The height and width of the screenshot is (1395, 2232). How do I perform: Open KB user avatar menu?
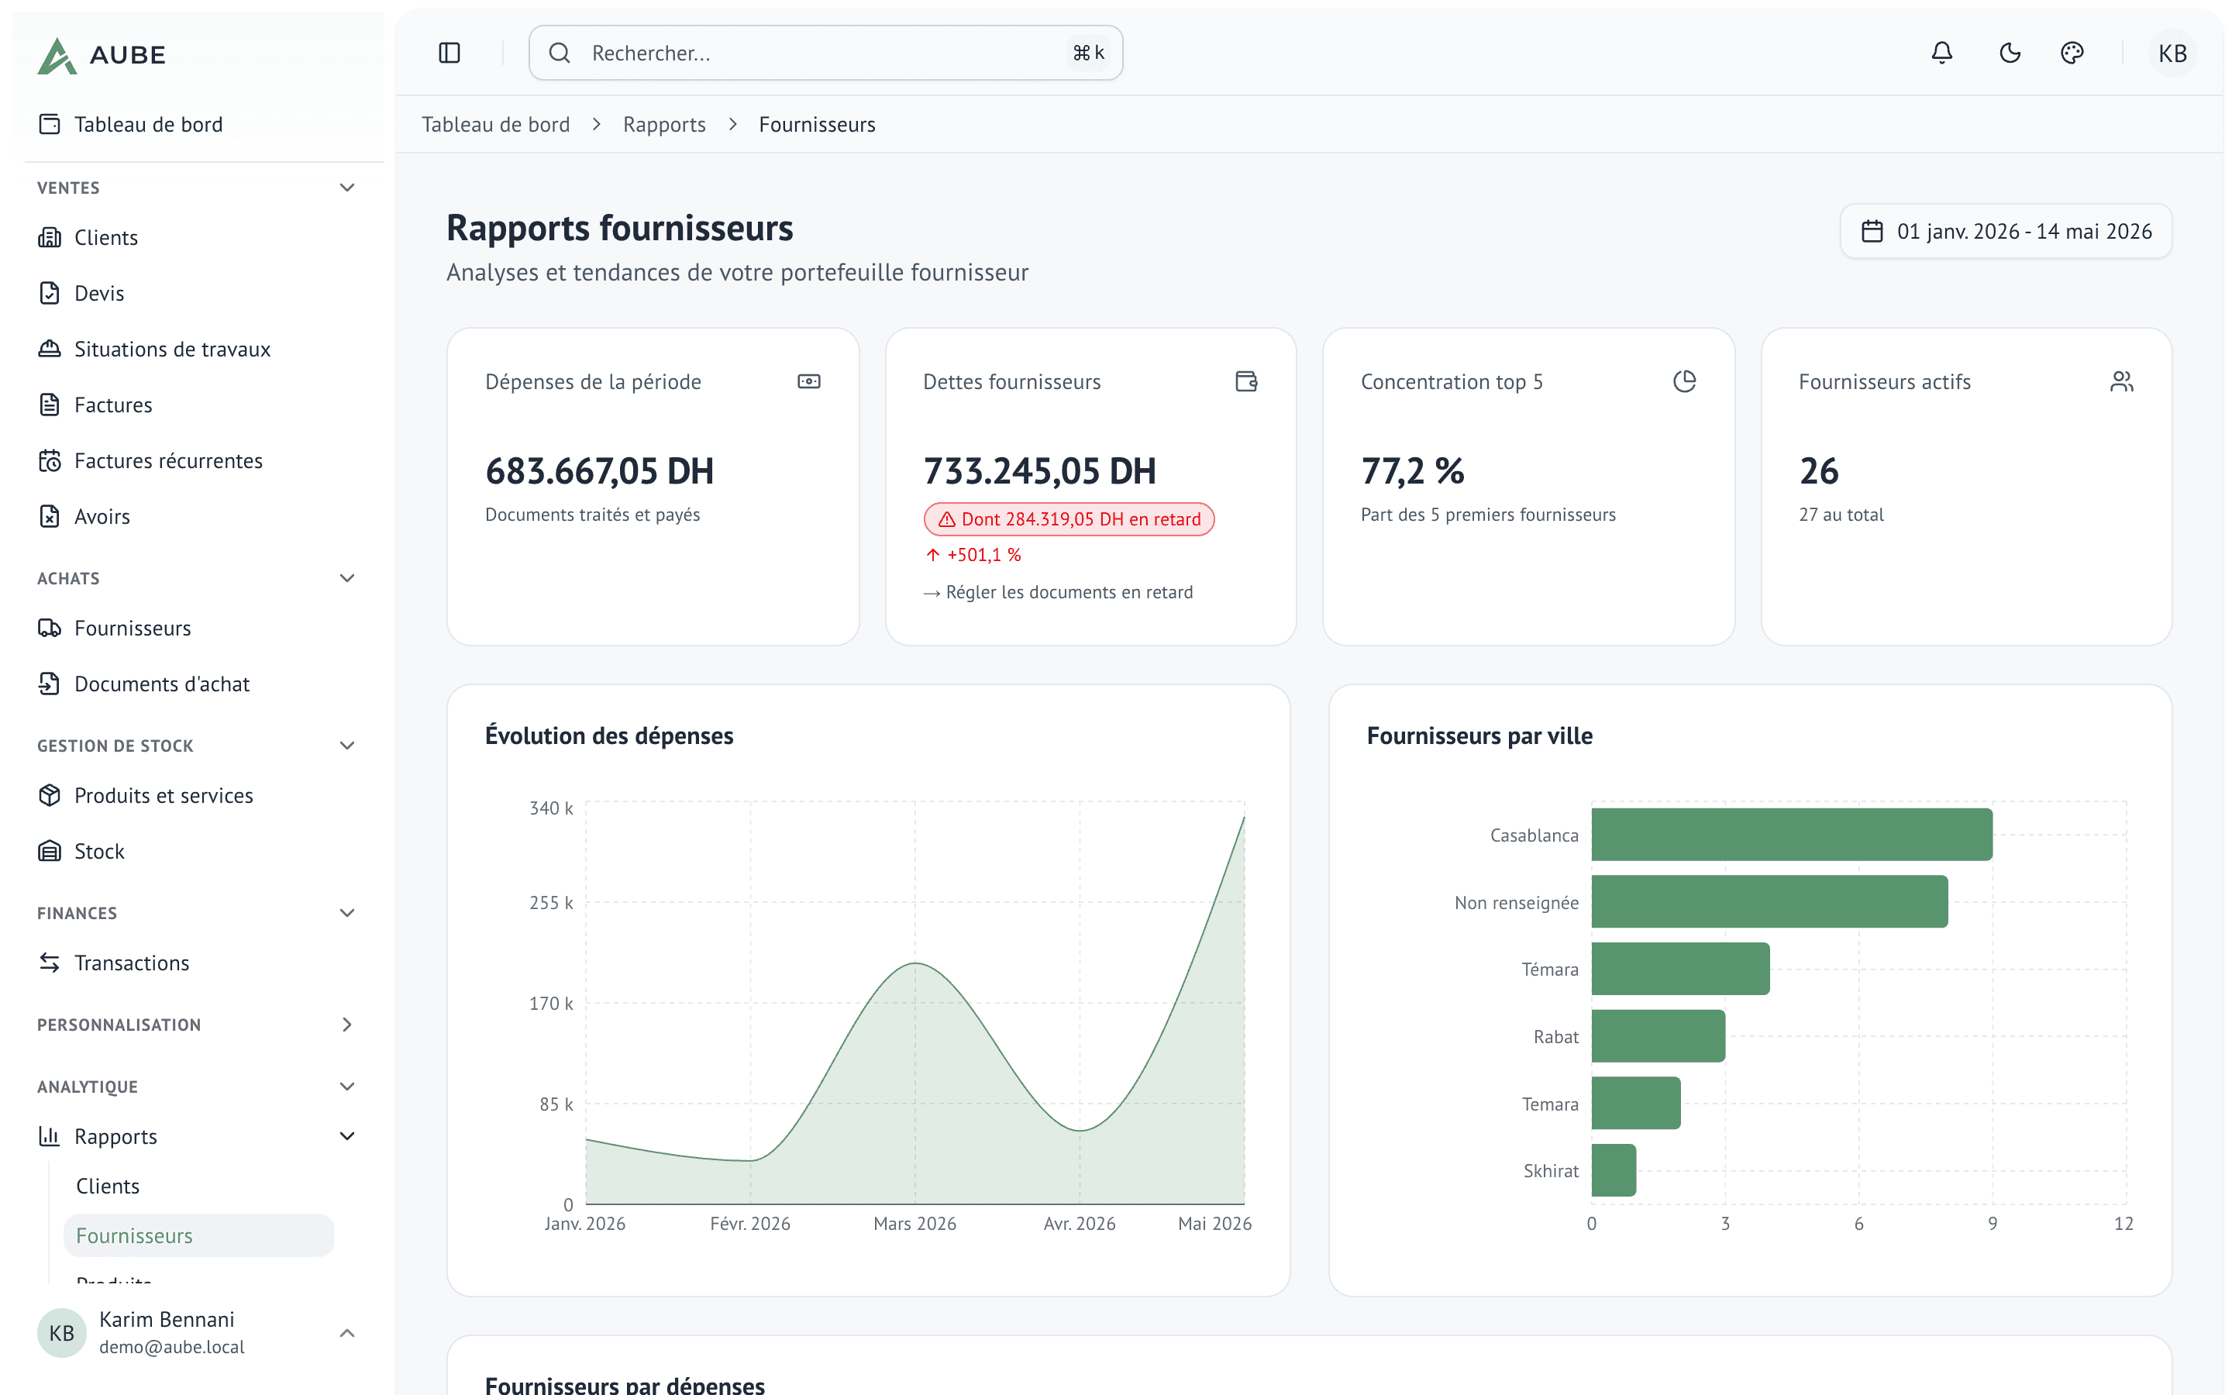point(2172,53)
